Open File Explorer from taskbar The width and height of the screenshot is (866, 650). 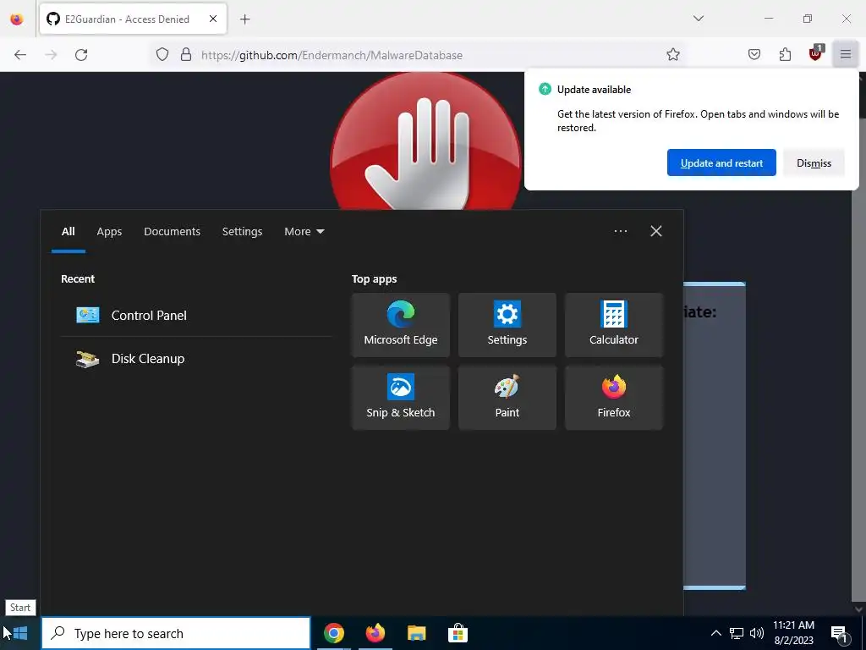pyautogui.click(x=416, y=633)
